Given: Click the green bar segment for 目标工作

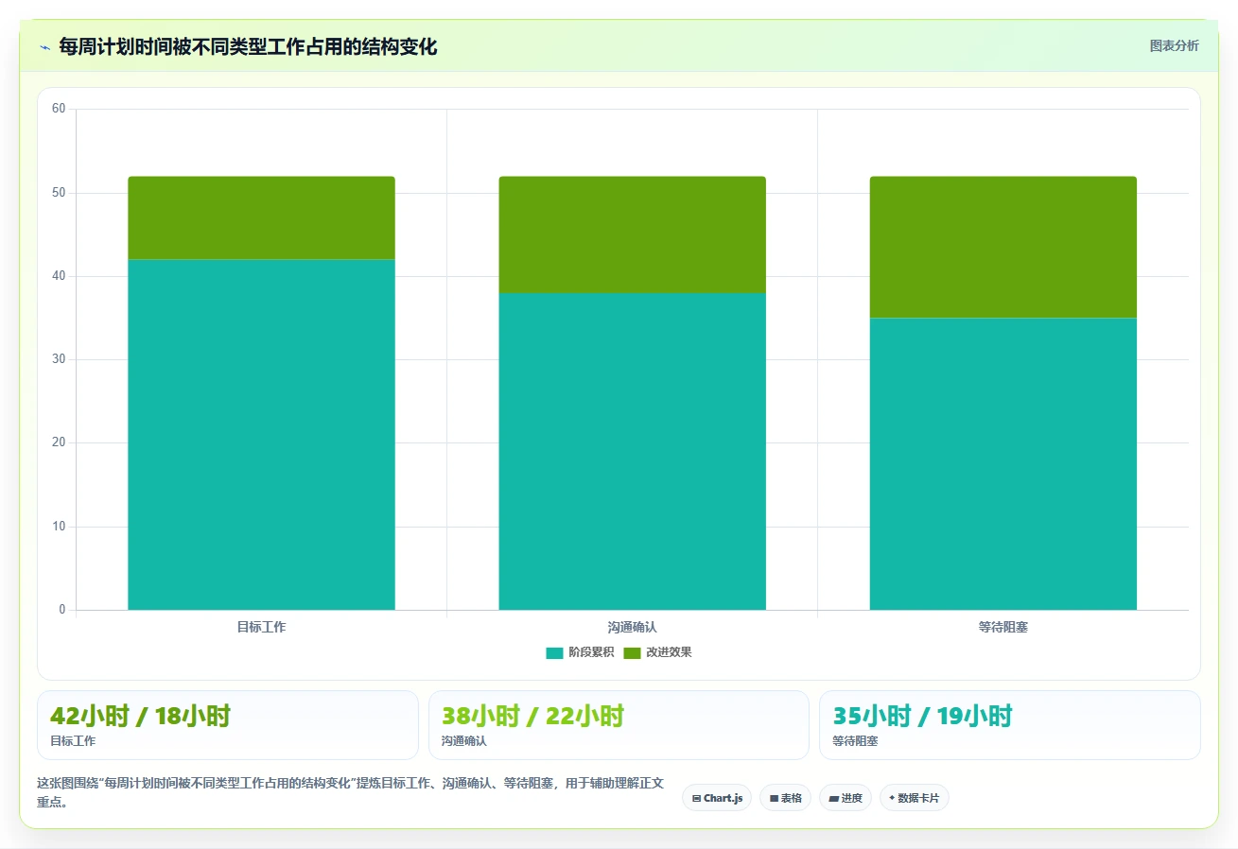Looking at the screenshot, I should click(x=261, y=217).
